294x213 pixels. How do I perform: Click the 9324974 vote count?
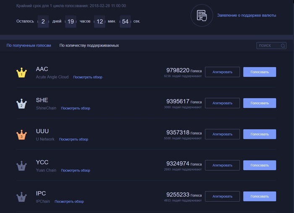[178, 164]
